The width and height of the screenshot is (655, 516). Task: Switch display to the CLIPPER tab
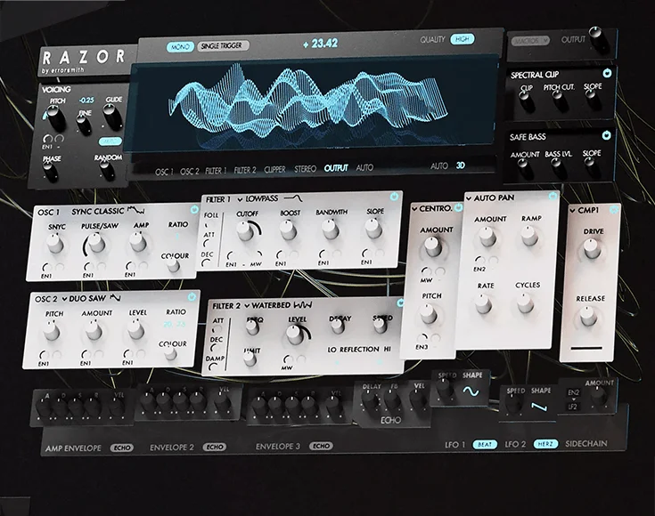coord(274,169)
